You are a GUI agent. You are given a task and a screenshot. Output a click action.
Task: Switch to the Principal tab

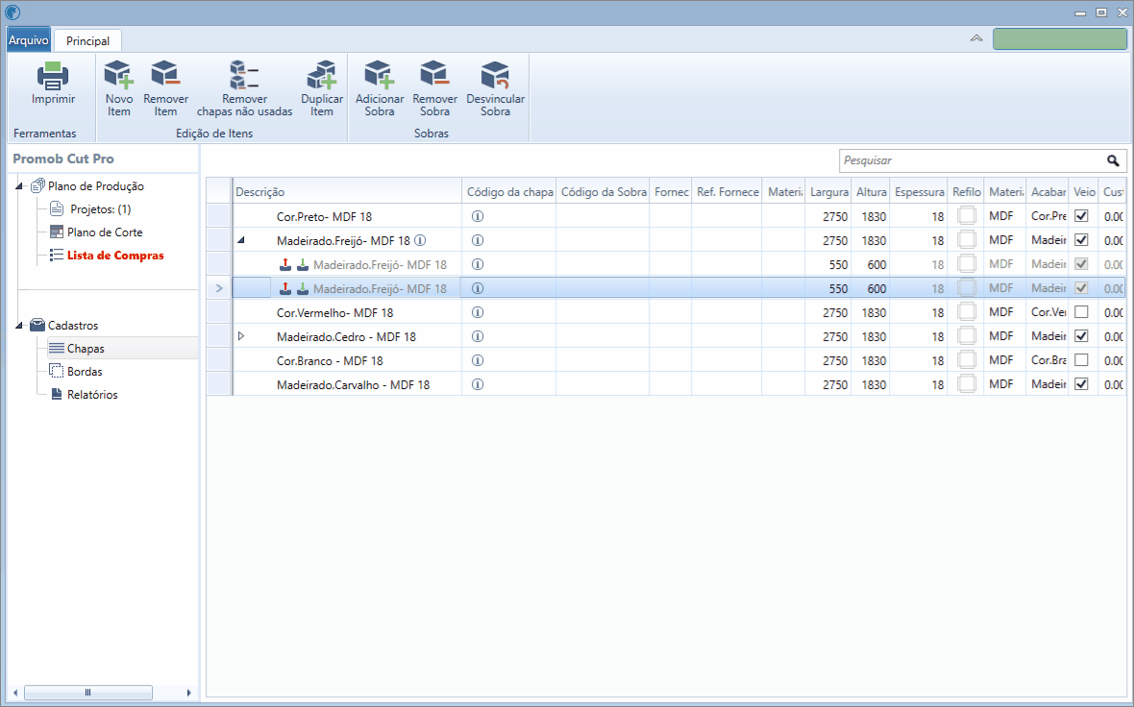pyautogui.click(x=88, y=41)
